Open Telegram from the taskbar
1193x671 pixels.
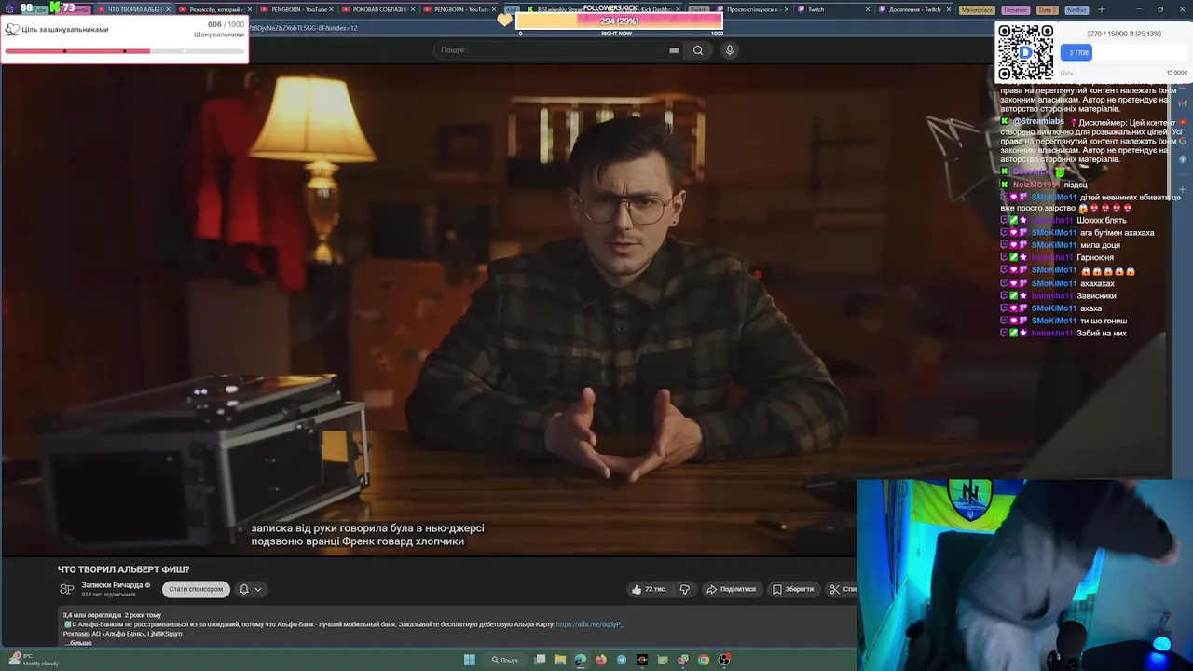622,660
